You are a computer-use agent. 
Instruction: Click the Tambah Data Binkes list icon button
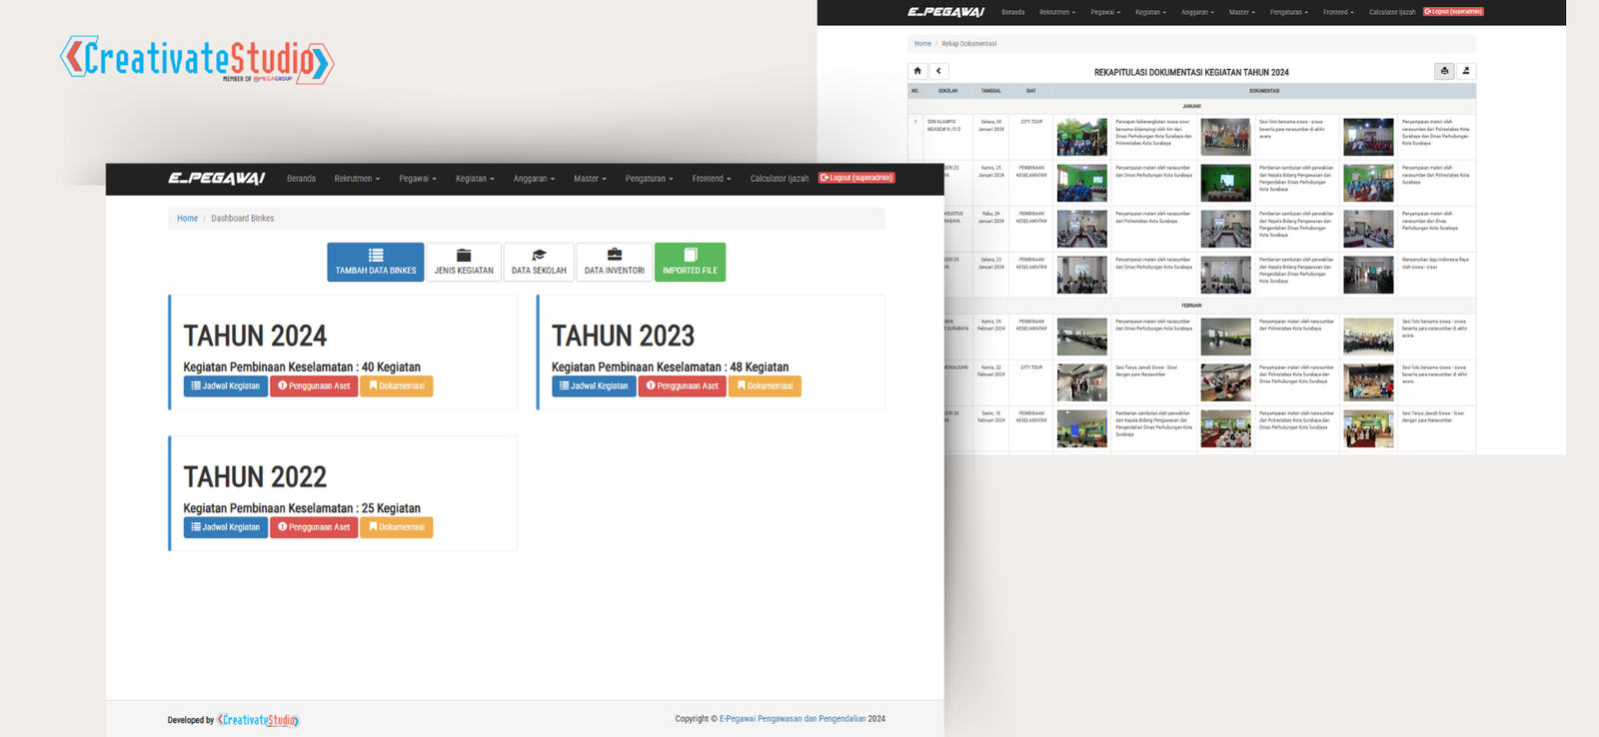point(376,262)
